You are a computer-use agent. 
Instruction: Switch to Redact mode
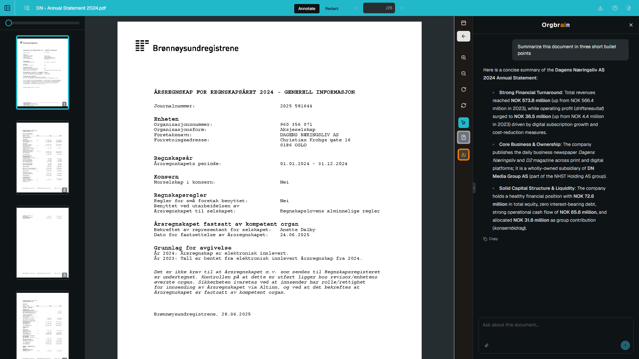pyautogui.click(x=332, y=9)
